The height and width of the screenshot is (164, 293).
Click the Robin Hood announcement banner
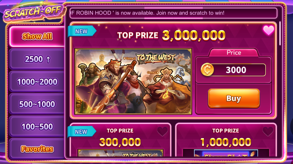coord(173,13)
